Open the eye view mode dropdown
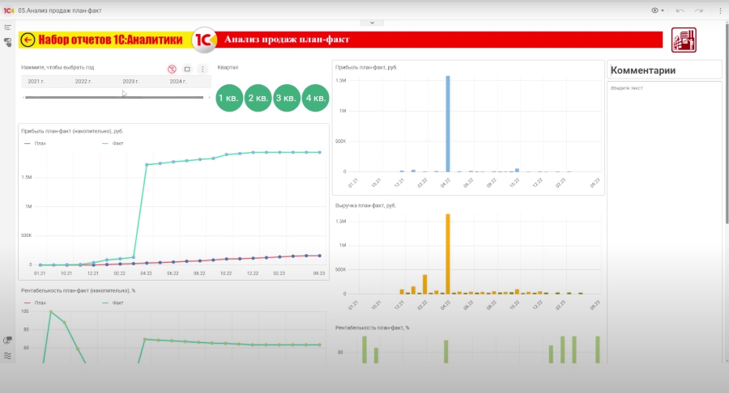 (657, 11)
